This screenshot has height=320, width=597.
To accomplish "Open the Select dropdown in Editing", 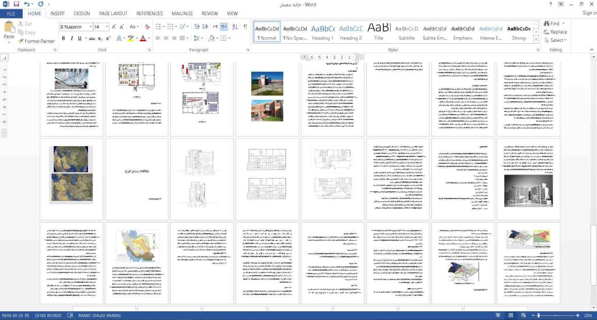I will [556, 40].
